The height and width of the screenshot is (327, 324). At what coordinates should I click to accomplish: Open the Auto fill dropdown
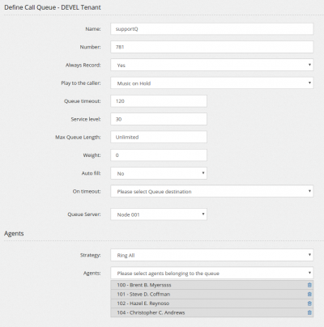[x=159, y=173]
